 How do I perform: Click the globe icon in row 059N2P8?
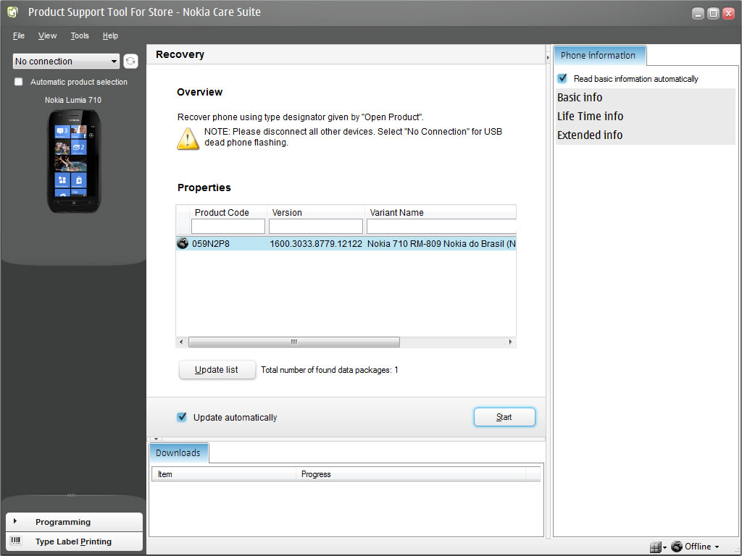click(183, 243)
